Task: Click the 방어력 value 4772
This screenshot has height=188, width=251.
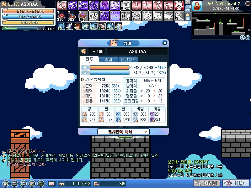Action: click(x=152, y=86)
